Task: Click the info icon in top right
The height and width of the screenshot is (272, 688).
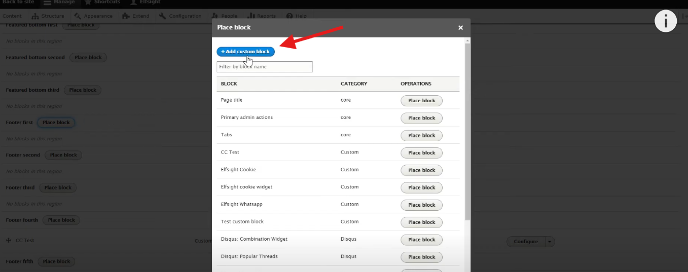Action: pyautogui.click(x=665, y=21)
